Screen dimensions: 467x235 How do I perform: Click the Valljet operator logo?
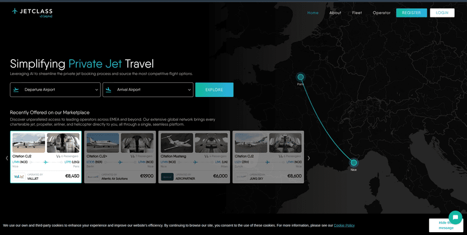18,176
